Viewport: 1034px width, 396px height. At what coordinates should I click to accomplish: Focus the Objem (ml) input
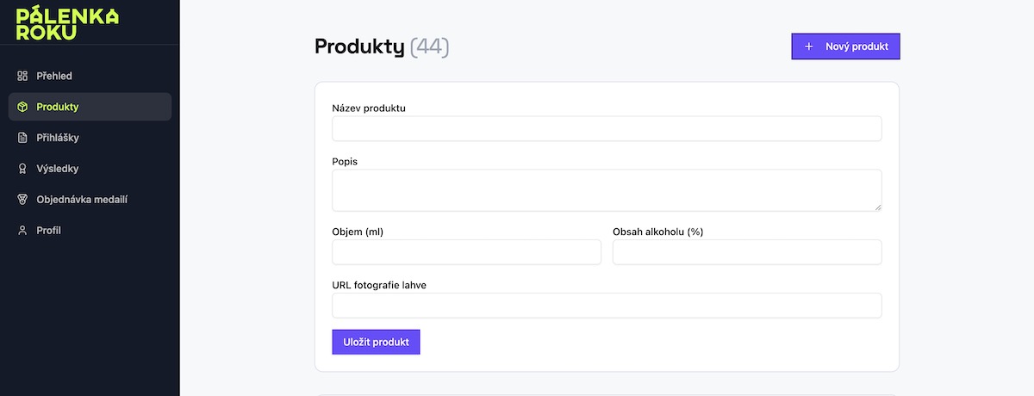466,252
